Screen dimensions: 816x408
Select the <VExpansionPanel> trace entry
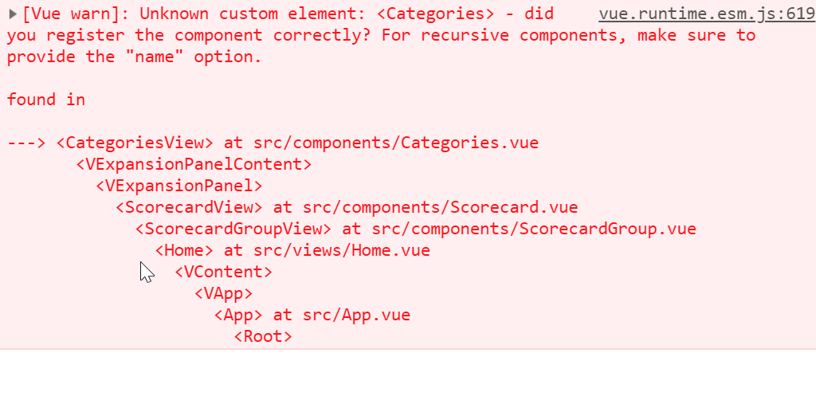pos(178,186)
